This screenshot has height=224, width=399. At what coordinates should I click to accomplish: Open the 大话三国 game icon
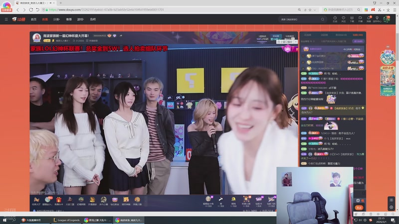tap(70, 201)
